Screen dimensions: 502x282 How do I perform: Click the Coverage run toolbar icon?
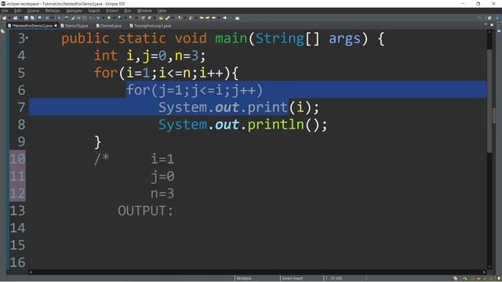click(x=119, y=18)
